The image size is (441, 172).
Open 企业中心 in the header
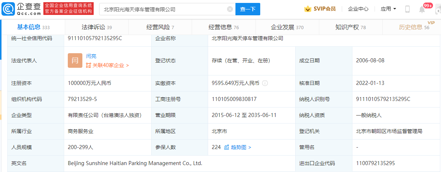358,9
